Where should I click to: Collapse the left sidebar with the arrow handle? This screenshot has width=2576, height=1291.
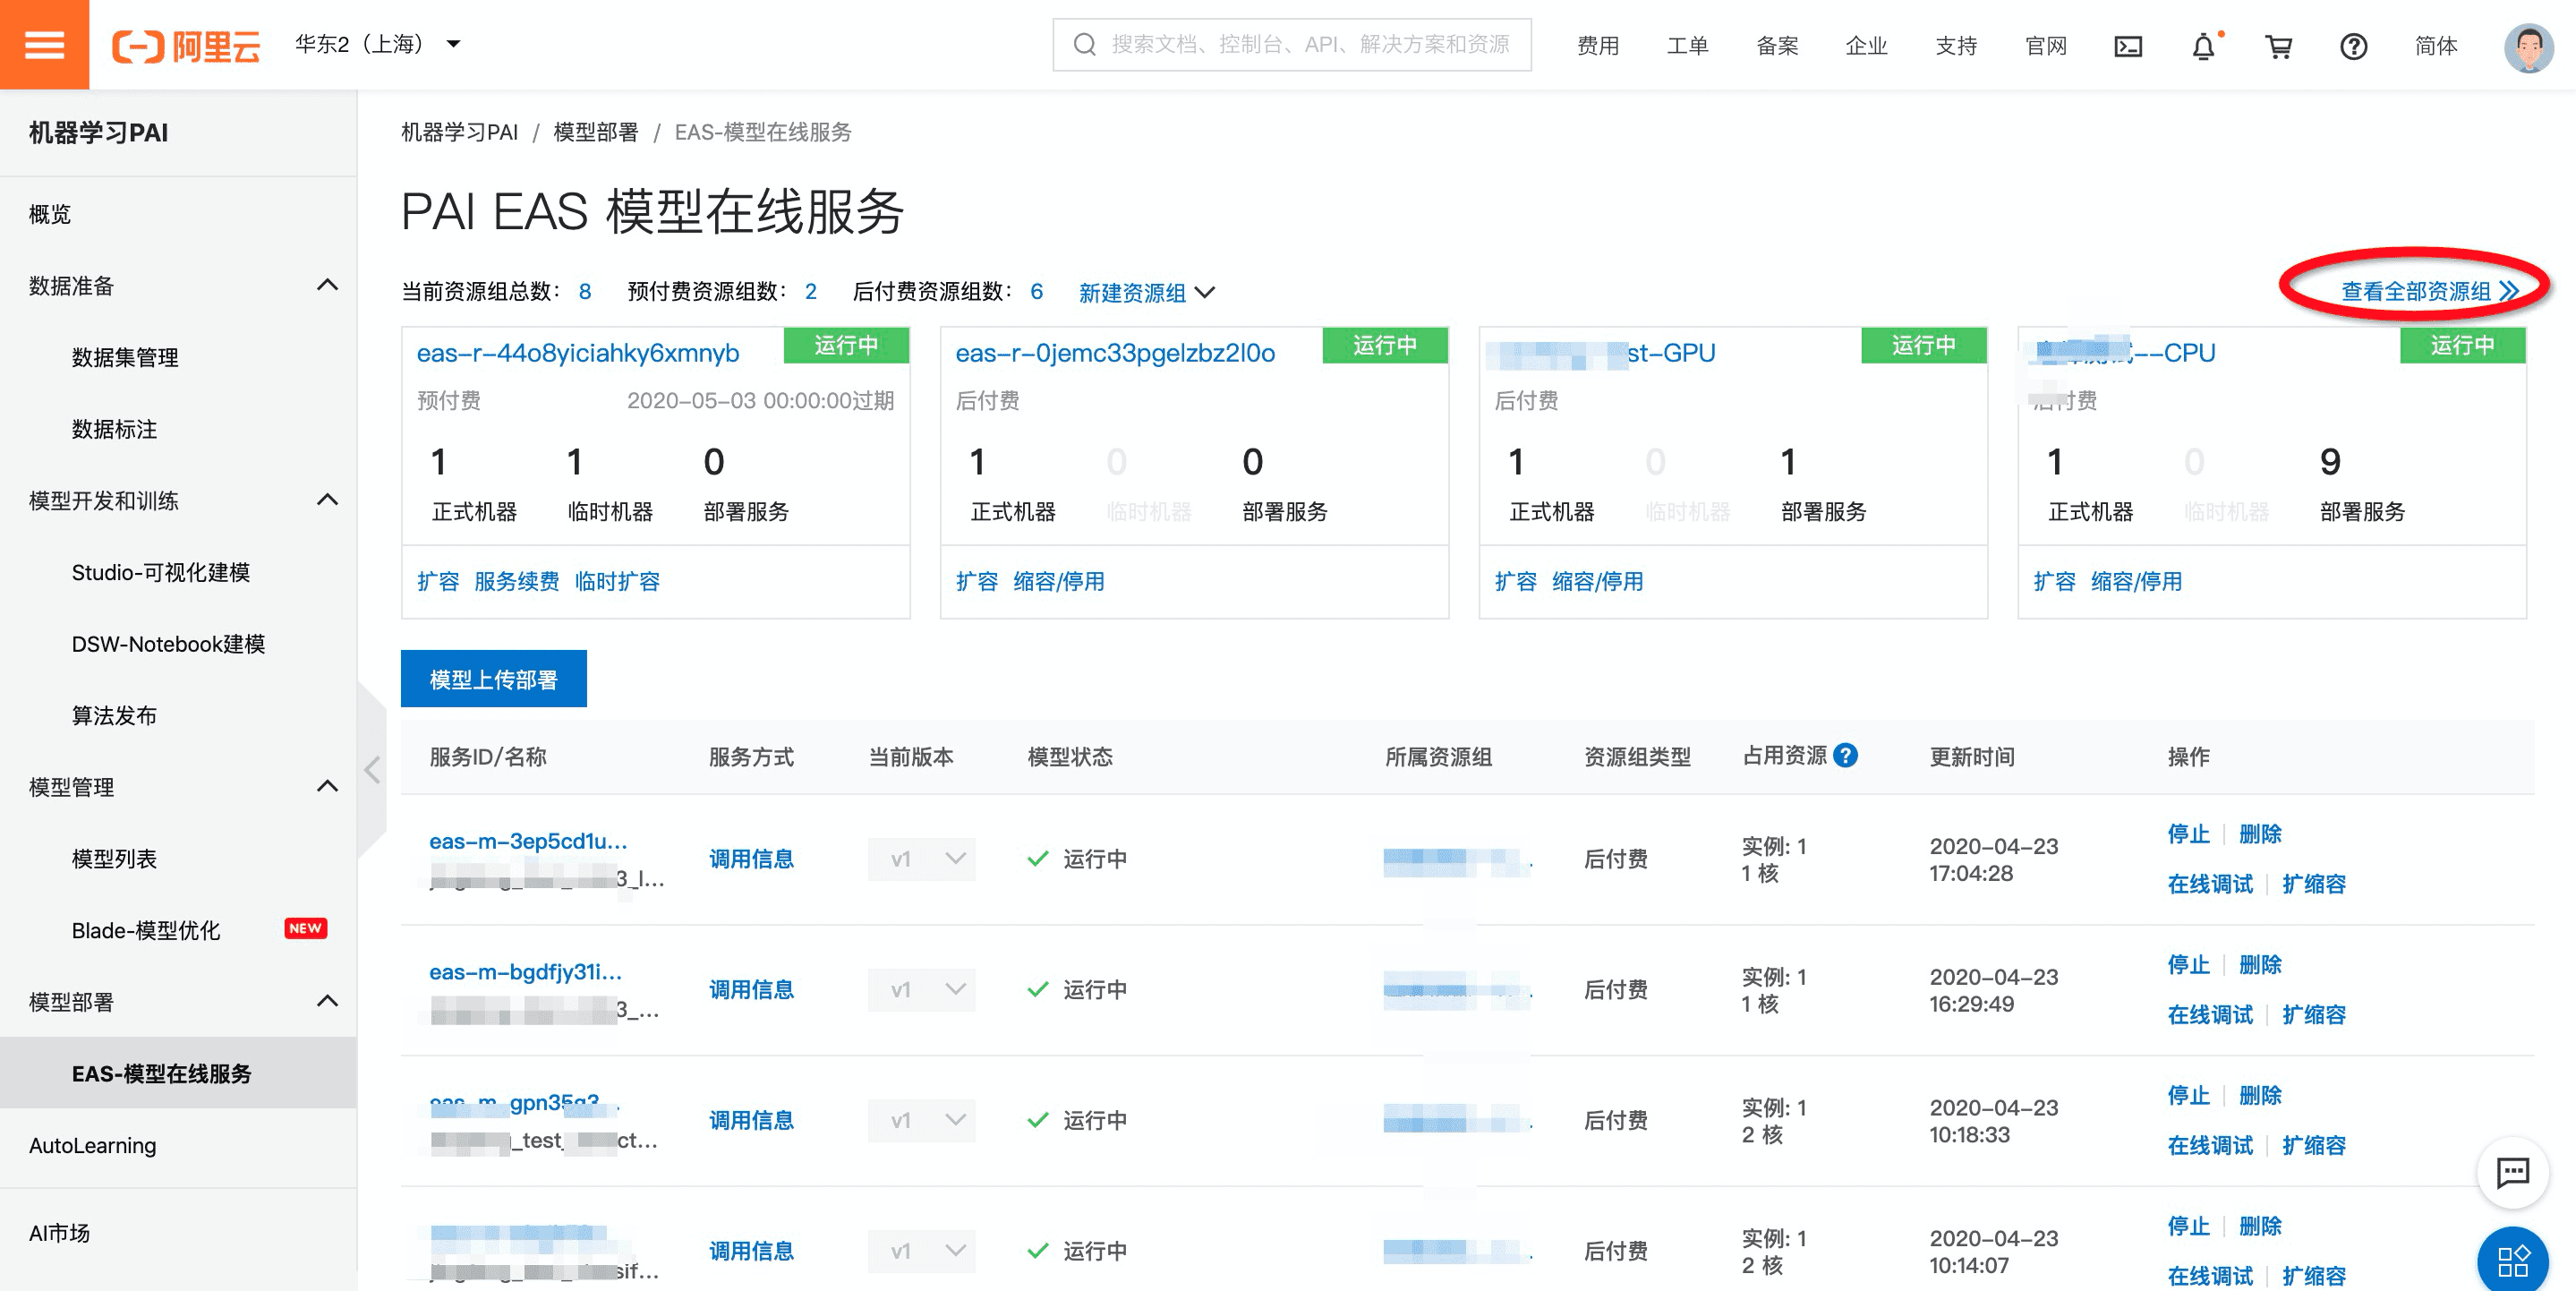(x=372, y=770)
